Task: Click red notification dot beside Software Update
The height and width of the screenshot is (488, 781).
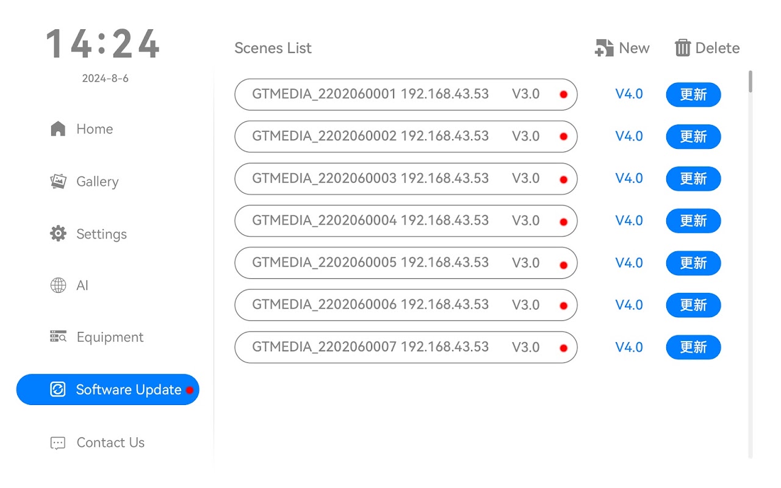Action: [190, 390]
